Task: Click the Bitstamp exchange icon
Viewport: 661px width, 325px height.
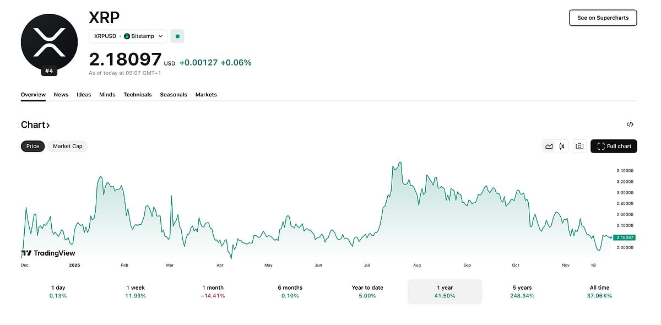Action: tap(127, 36)
